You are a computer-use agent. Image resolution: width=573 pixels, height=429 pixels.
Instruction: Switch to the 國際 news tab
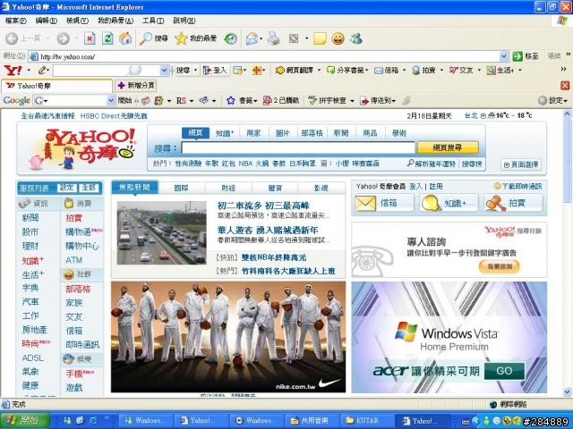click(x=182, y=188)
